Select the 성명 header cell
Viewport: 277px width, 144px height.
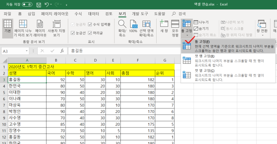click(x=27, y=73)
